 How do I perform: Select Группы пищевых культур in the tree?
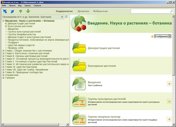click(22, 34)
